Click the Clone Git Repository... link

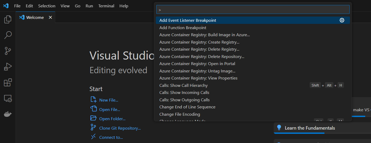coord(120,128)
